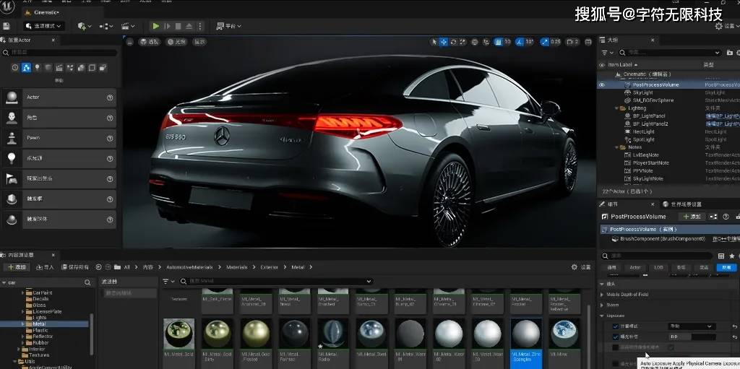Click the Outliner search field
The width and height of the screenshot is (740, 369).
point(670,53)
